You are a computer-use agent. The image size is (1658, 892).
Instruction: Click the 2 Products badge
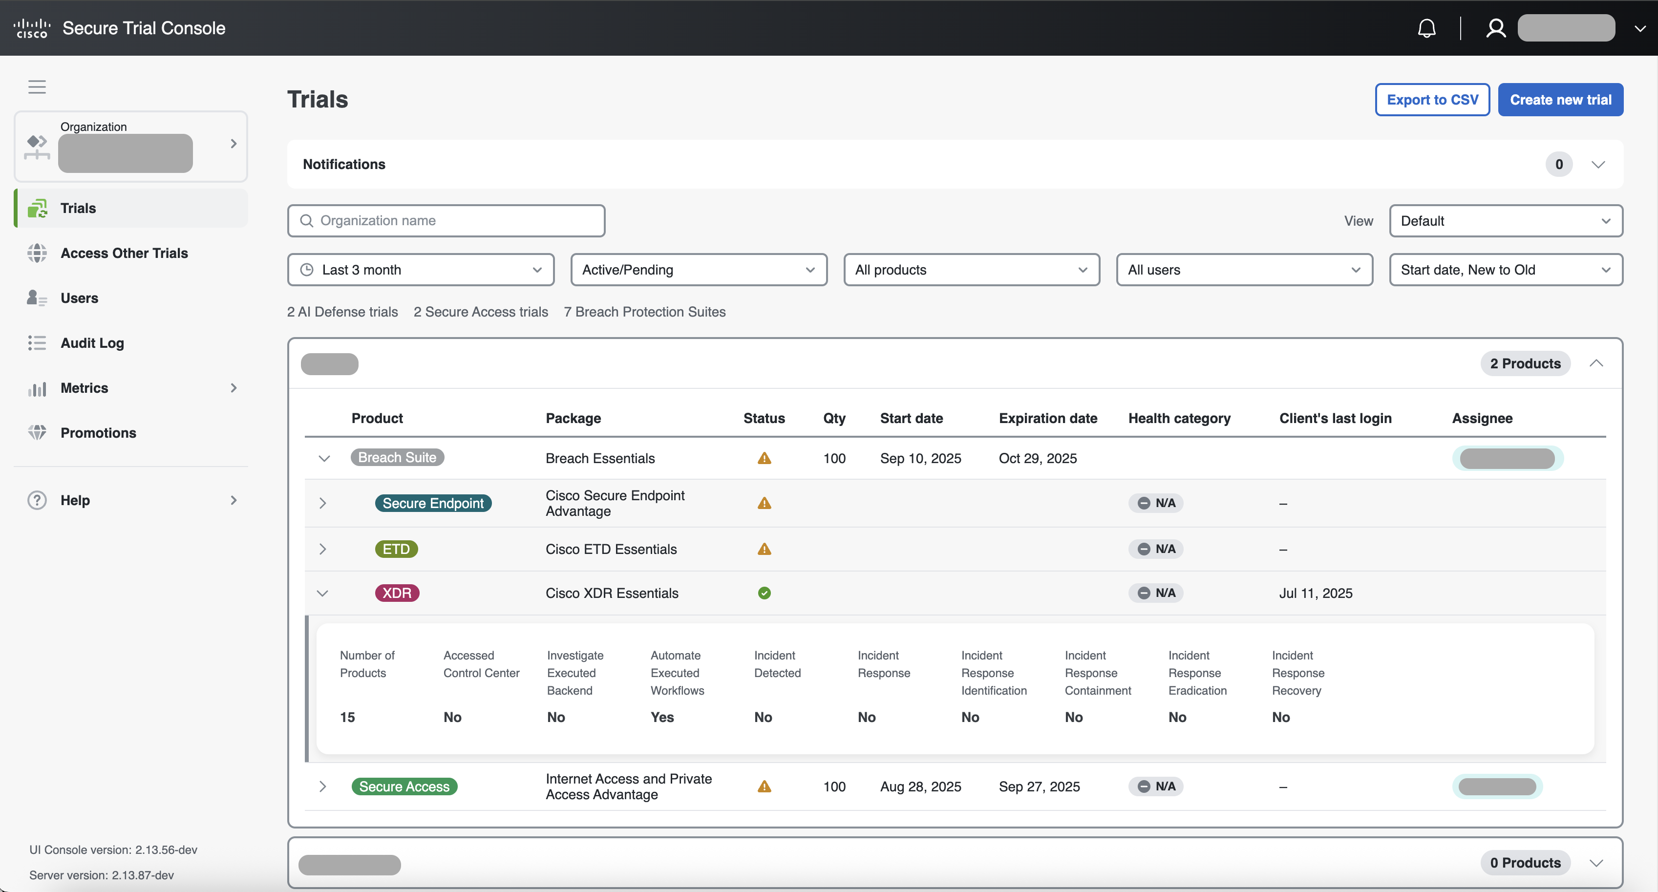[1525, 363]
